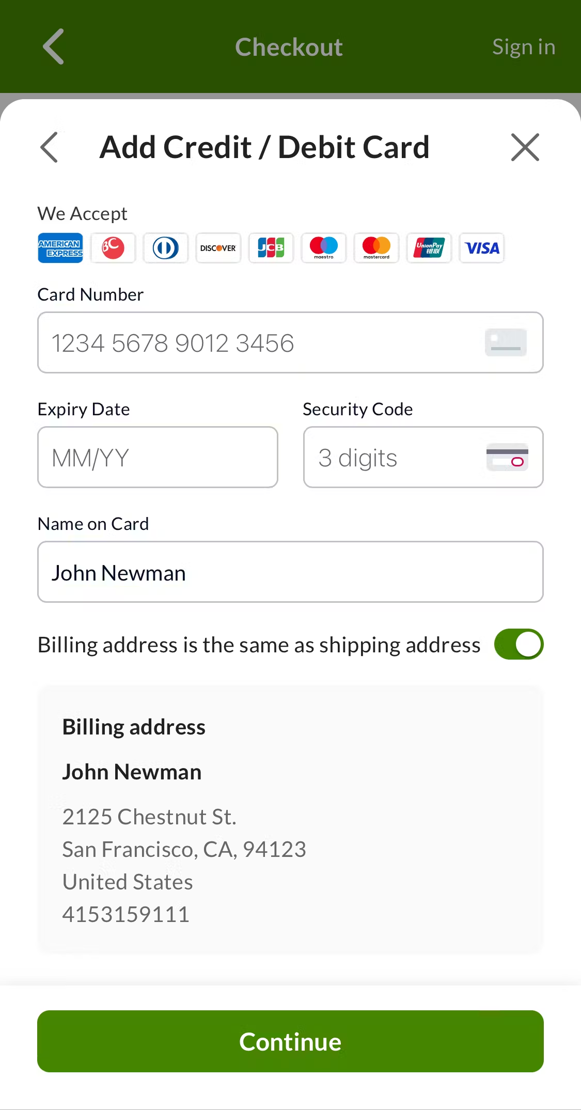Tap the Visa card logo
The width and height of the screenshot is (581, 1110).
(x=482, y=248)
